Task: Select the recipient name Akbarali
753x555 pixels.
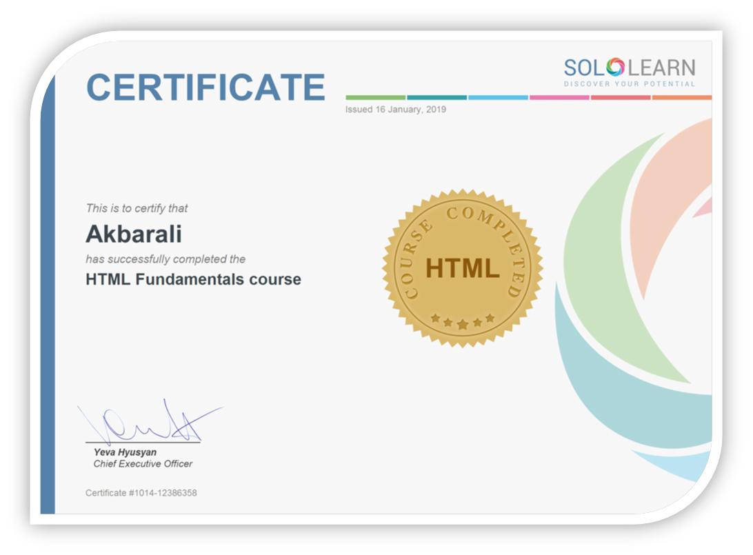Action: (134, 234)
